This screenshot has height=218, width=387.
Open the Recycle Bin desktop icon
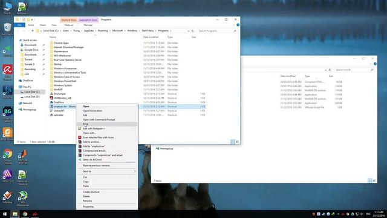[7, 29]
